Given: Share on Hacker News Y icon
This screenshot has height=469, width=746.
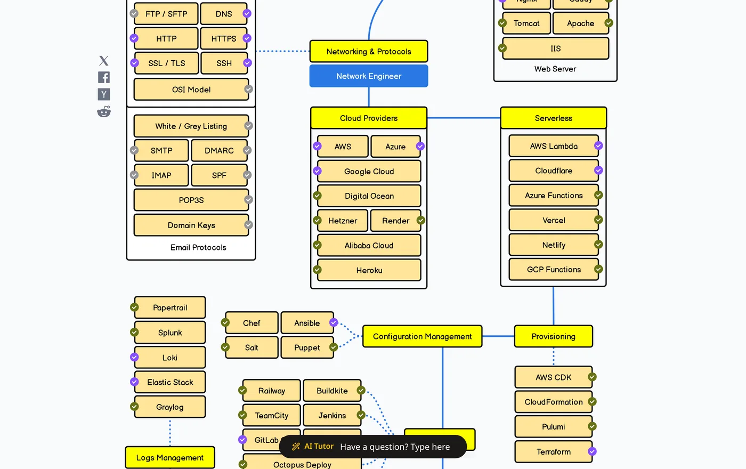Looking at the screenshot, I should [x=104, y=94].
